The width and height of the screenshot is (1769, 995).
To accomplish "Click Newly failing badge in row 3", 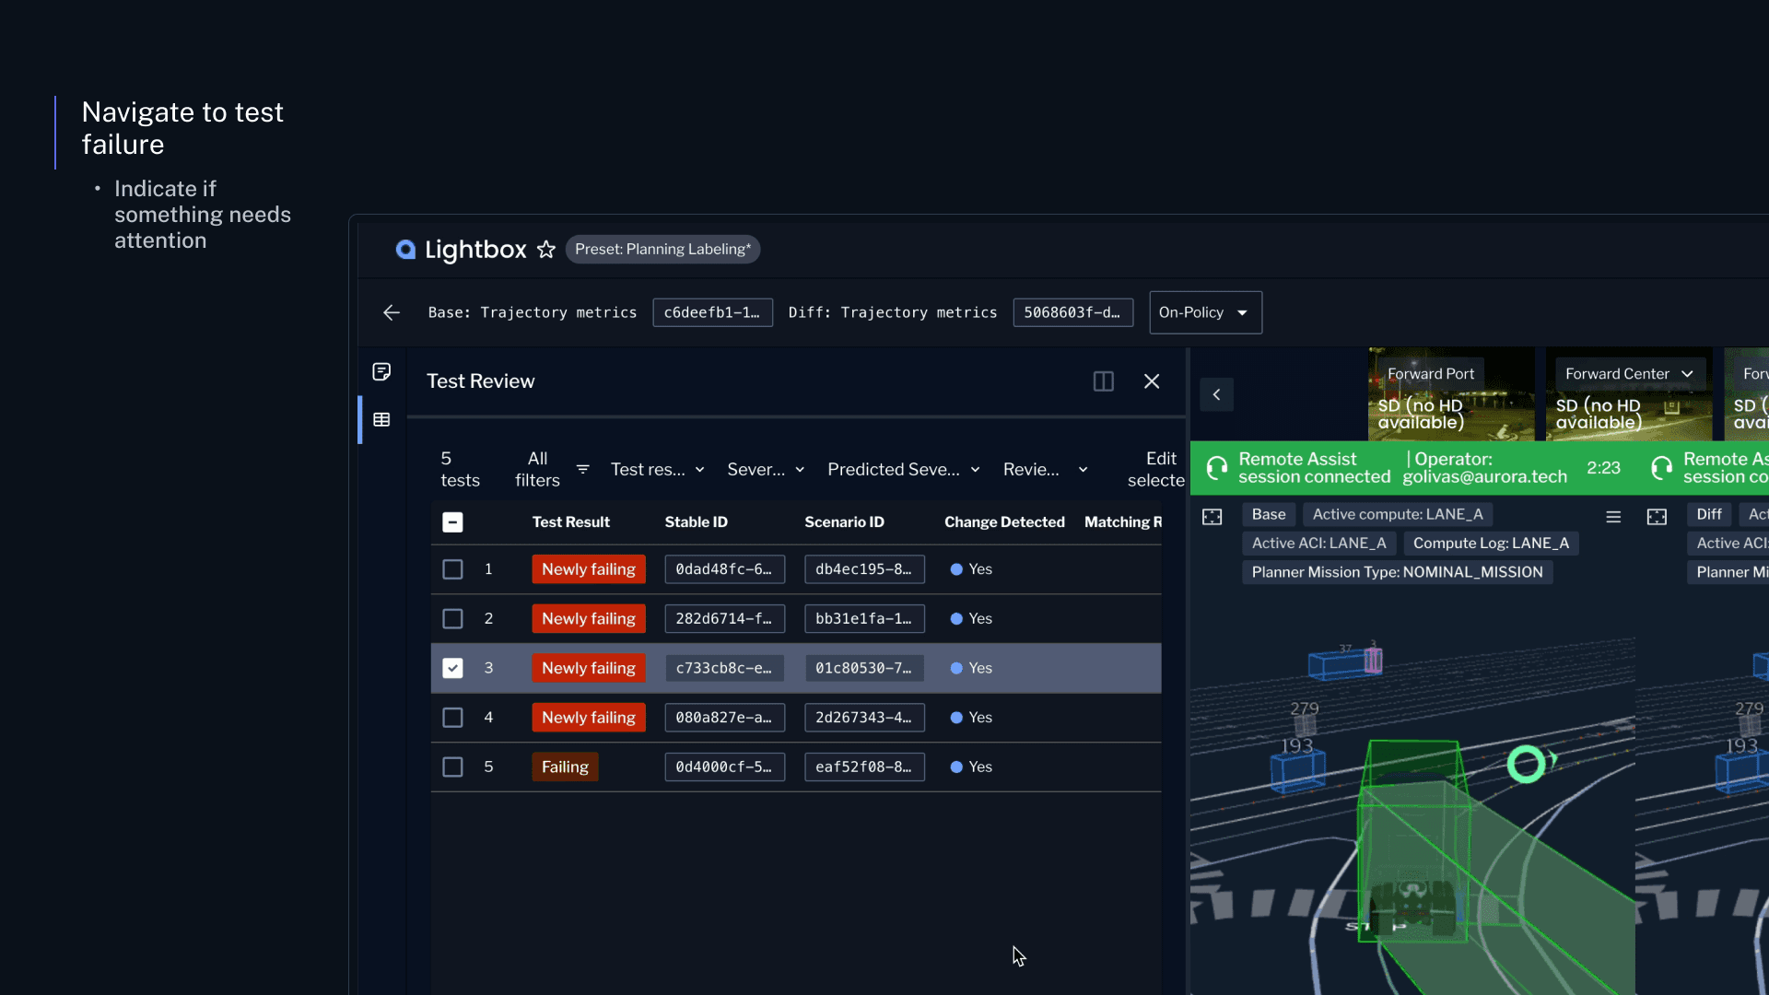I will (x=589, y=668).
